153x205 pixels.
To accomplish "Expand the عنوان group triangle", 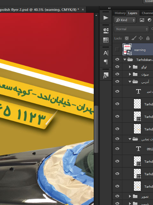I will (130, 74).
